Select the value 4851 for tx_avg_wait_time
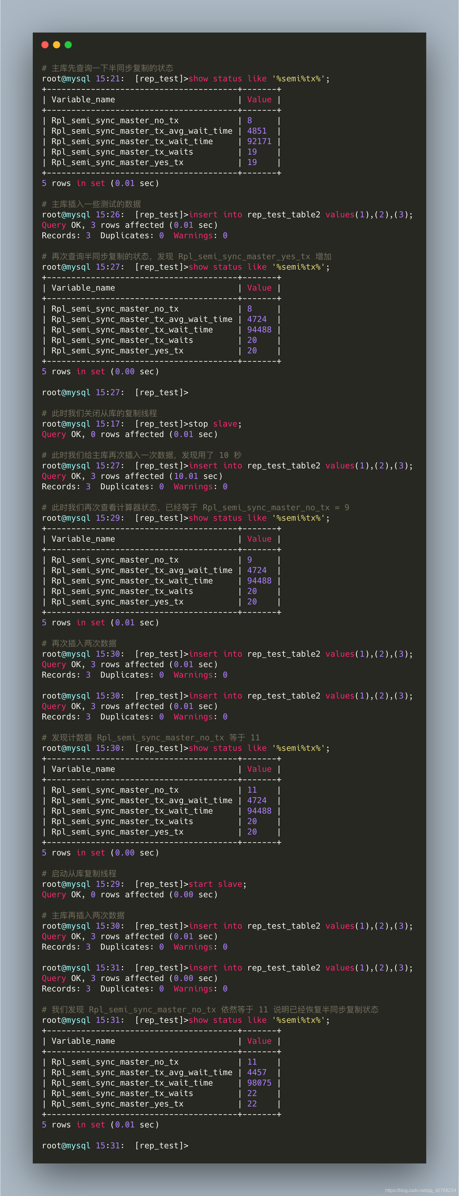459x1196 pixels. pos(257,131)
